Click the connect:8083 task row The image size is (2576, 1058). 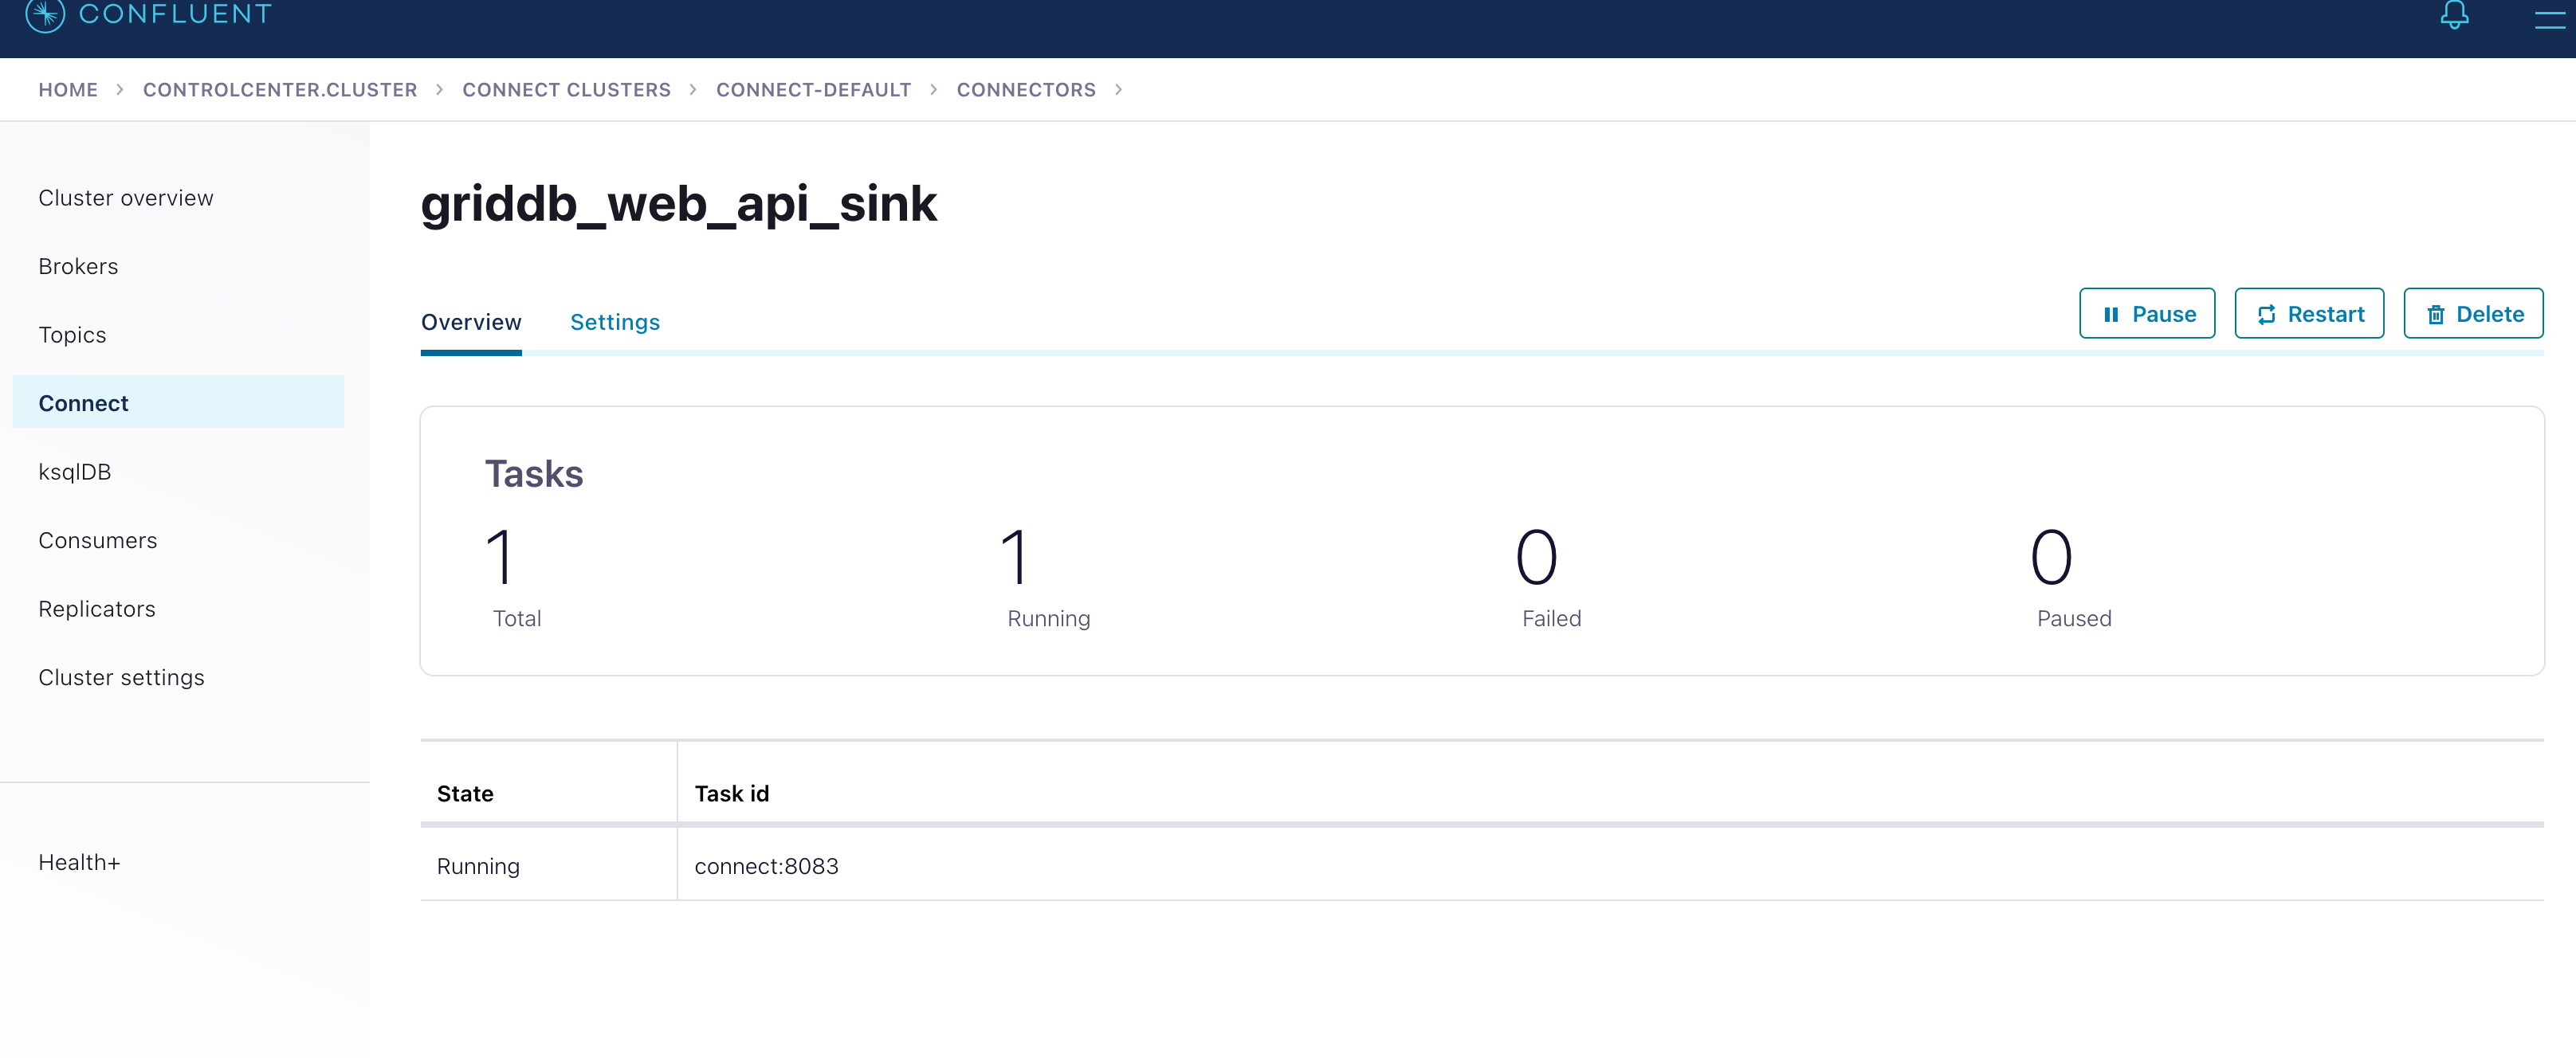pyautogui.click(x=766, y=866)
